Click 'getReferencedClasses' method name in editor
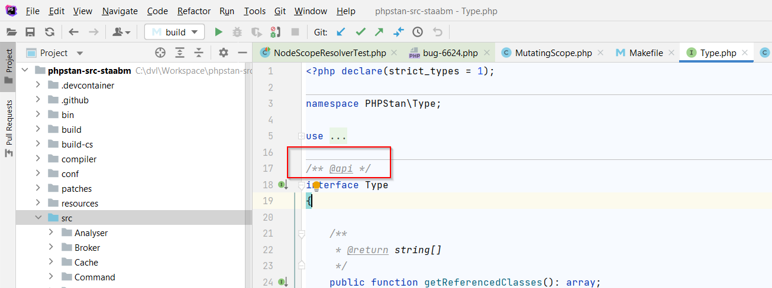Image resolution: width=772 pixels, height=288 pixels. coord(483,282)
